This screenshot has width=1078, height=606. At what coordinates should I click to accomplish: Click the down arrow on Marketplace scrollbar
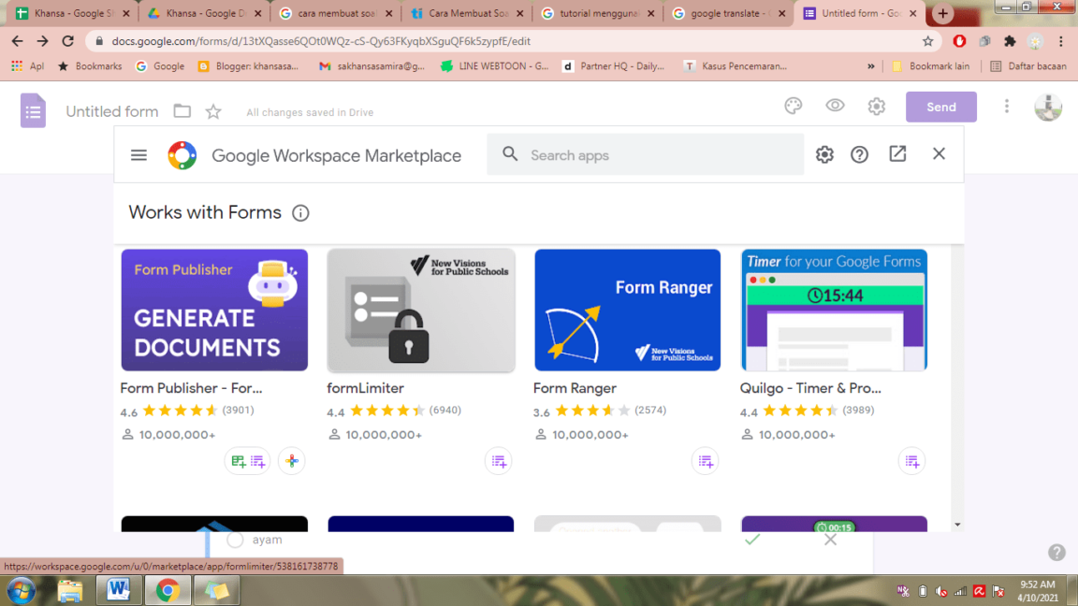(x=957, y=525)
